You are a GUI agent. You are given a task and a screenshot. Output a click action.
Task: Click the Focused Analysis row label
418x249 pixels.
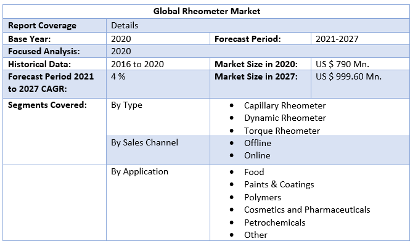click(44, 52)
